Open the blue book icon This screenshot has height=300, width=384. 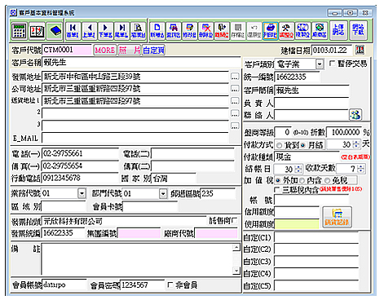[x=55, y=31]
